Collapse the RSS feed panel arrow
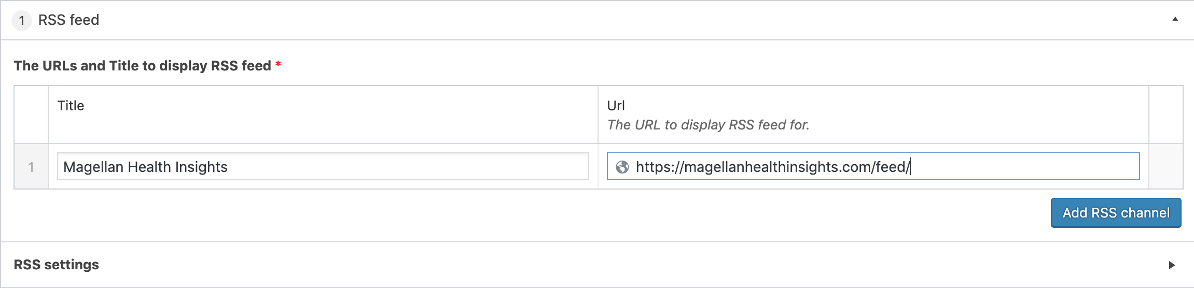 tap(1175, 19)
